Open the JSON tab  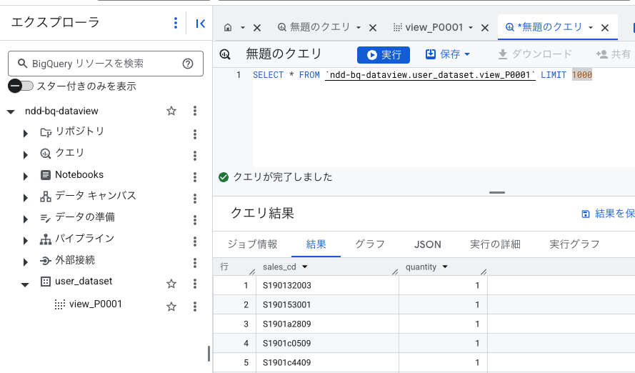click(x=428, y=244)
